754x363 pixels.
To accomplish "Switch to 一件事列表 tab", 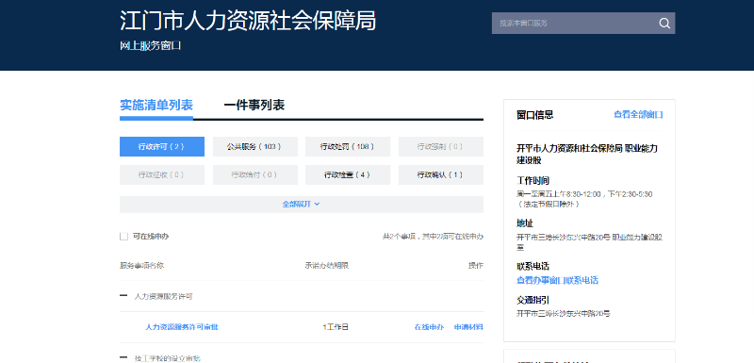I will pos(254,105).
